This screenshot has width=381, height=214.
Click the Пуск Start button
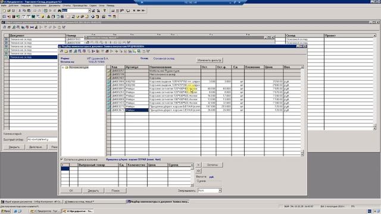point(5,211)
